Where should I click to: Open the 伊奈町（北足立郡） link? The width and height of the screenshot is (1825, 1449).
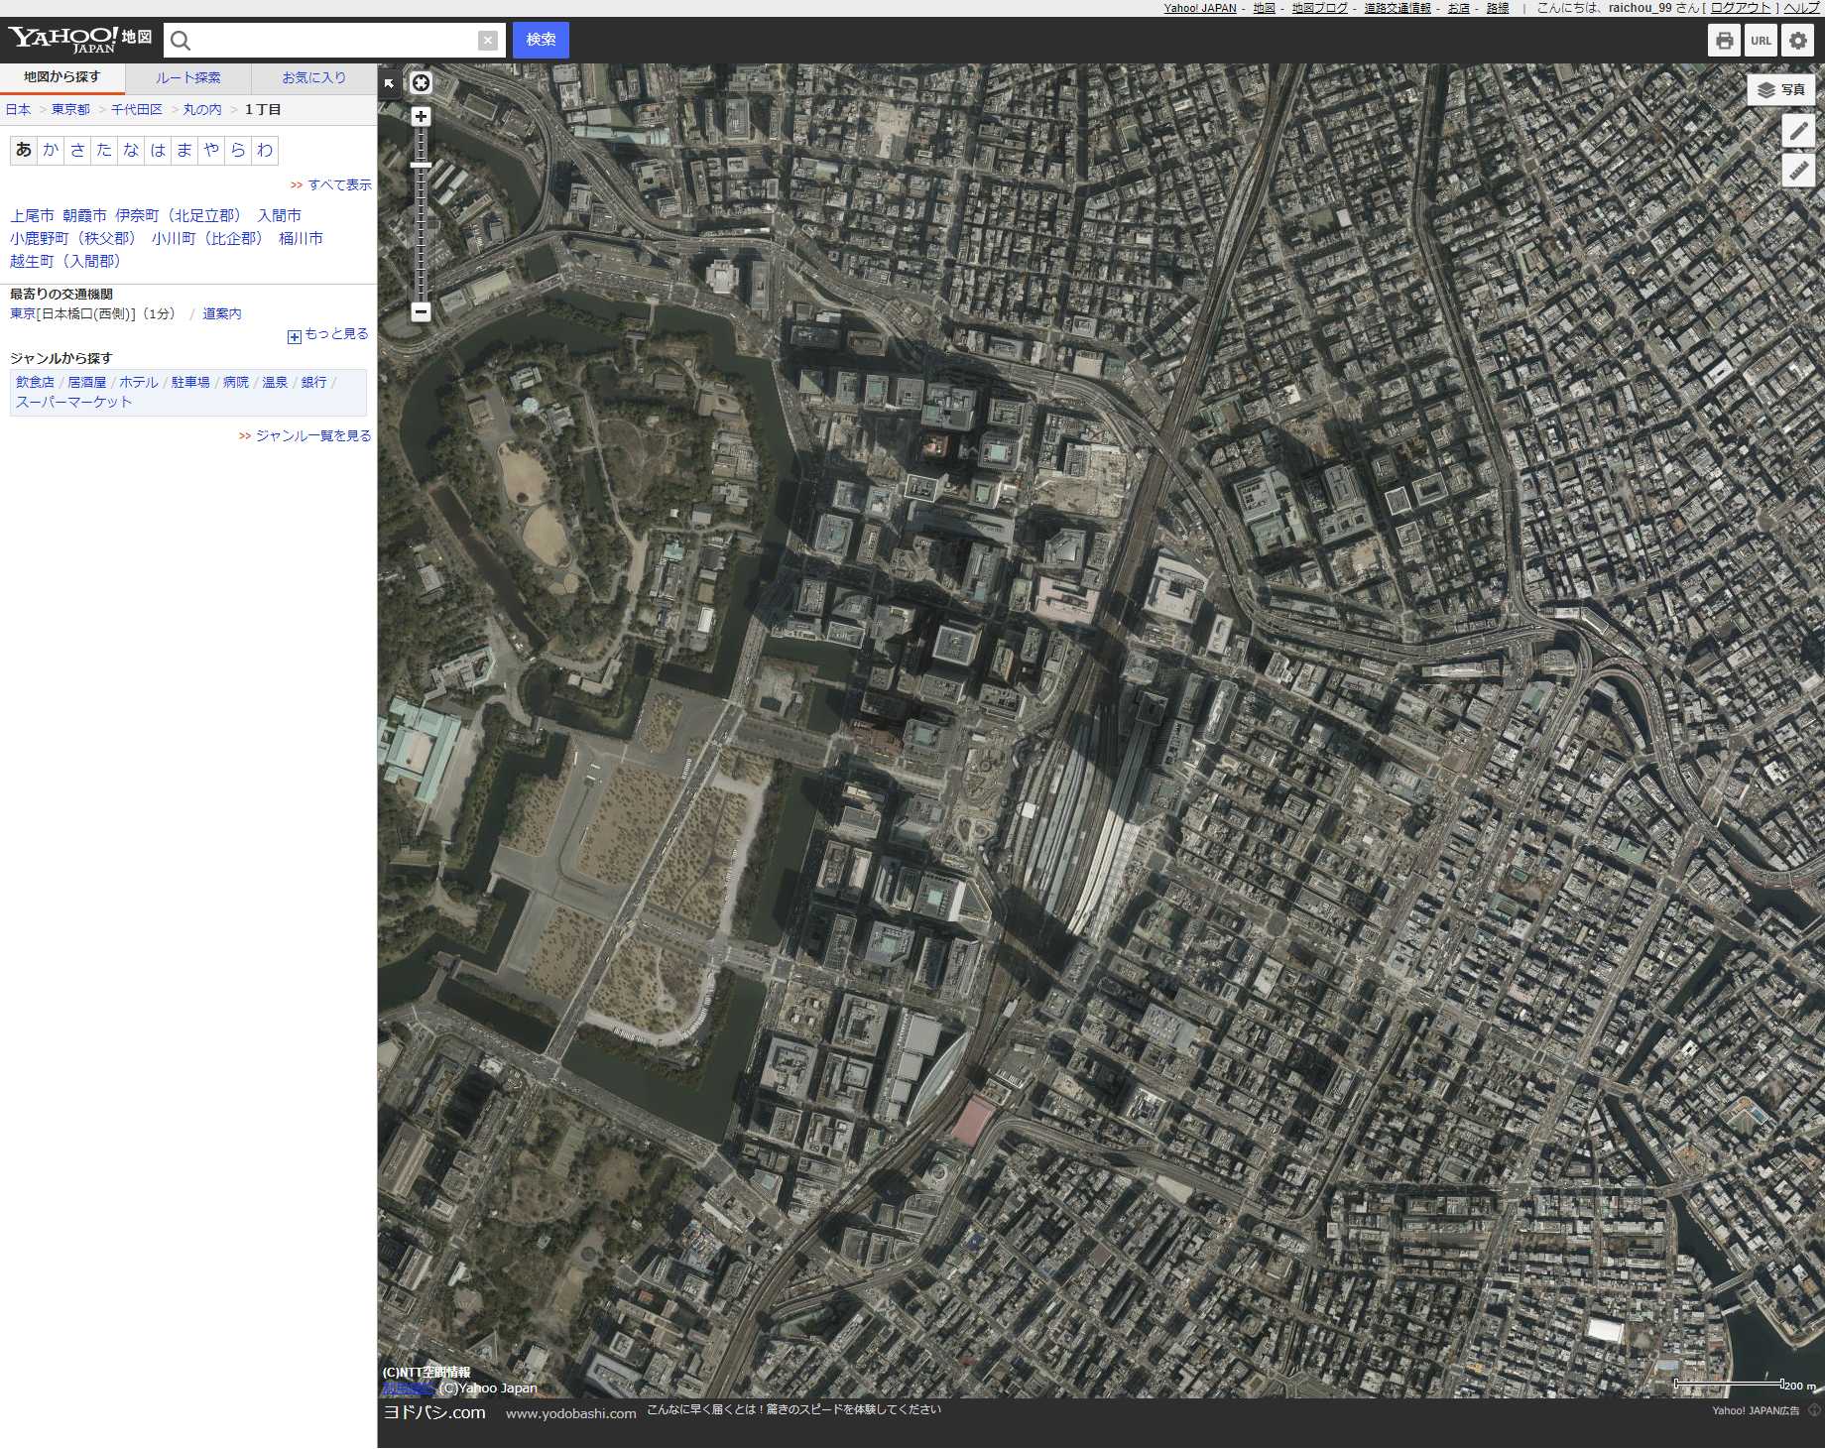[x=179, y=215]
